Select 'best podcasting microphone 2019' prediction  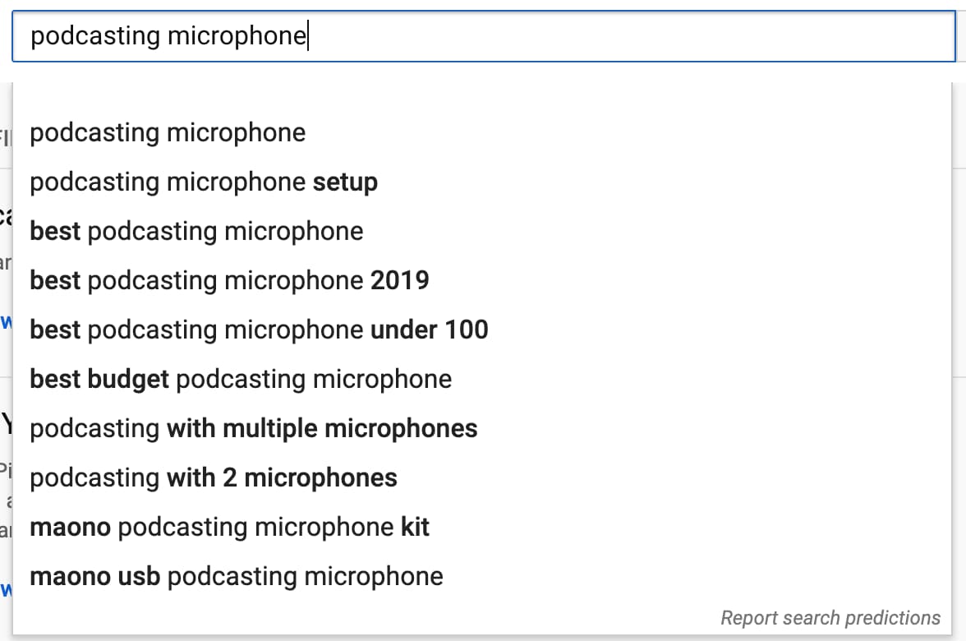click(229, 281)
